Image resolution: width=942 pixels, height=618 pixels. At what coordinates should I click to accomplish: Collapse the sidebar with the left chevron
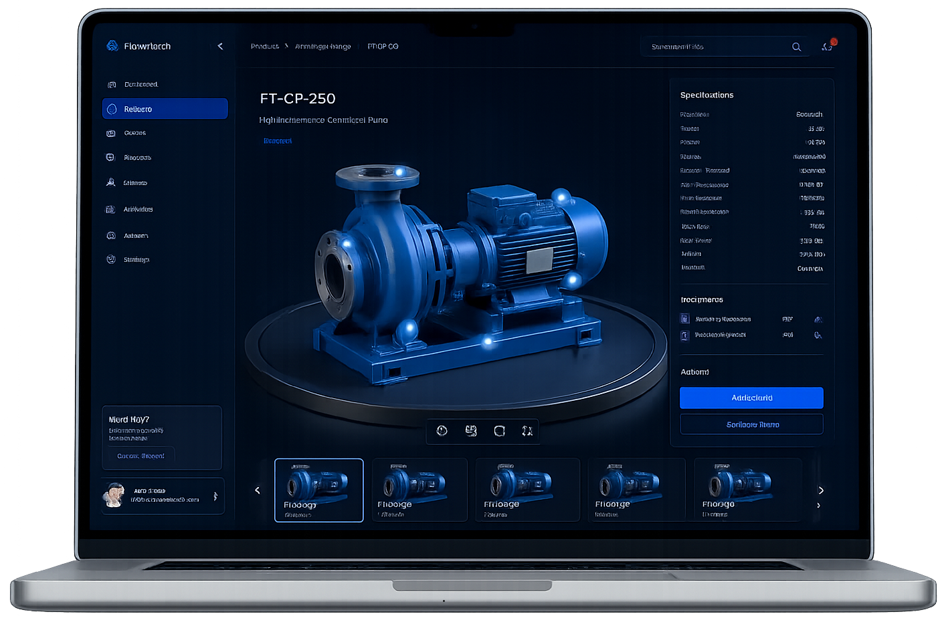coord(220,46)
